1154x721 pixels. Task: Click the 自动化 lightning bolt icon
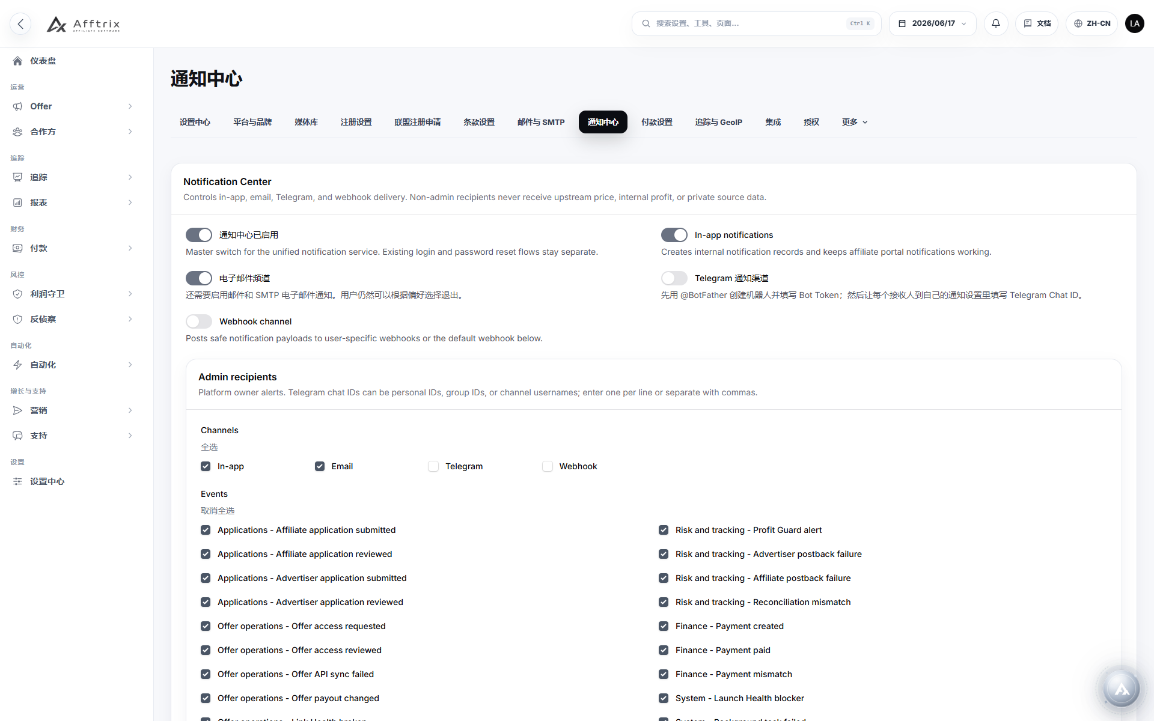(x=17, y=365)
